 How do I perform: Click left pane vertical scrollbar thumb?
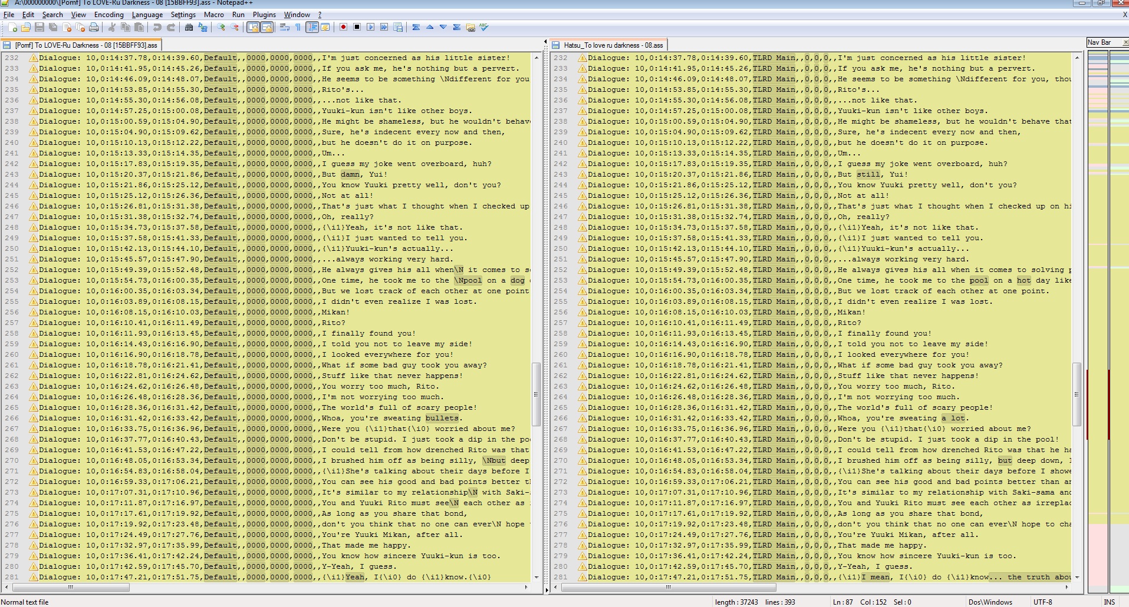pyautogui.click(x=536, y=394)
